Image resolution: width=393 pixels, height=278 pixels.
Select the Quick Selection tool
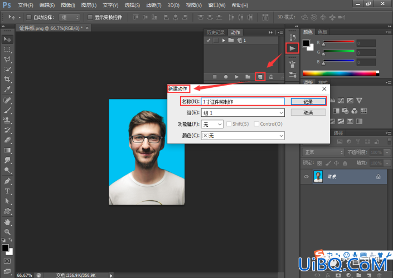(7, 69)
